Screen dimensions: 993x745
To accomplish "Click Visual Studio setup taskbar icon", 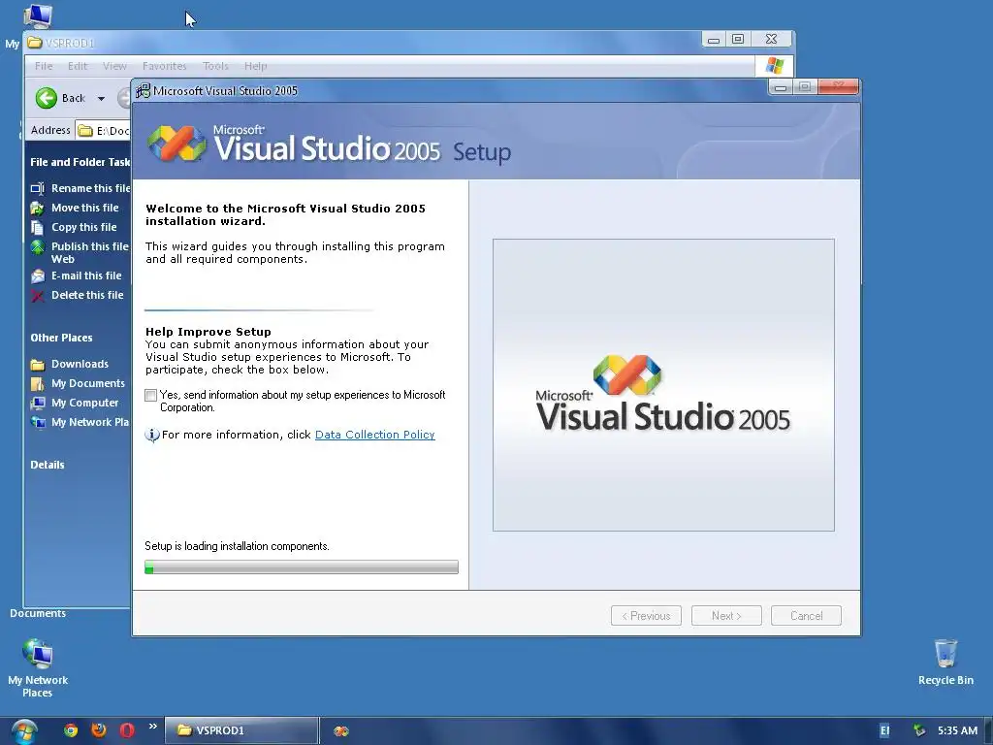I will pyautogui.click(x=341, y=731).
